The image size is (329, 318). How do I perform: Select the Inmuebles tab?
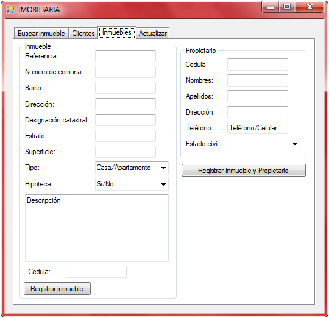pyautogui.click(x=117, y=32)
